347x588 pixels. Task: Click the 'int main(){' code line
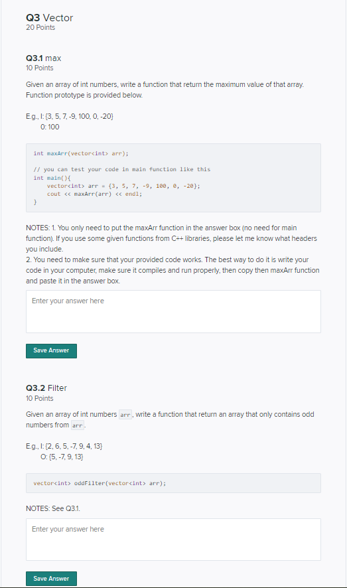tap(52, 178)
